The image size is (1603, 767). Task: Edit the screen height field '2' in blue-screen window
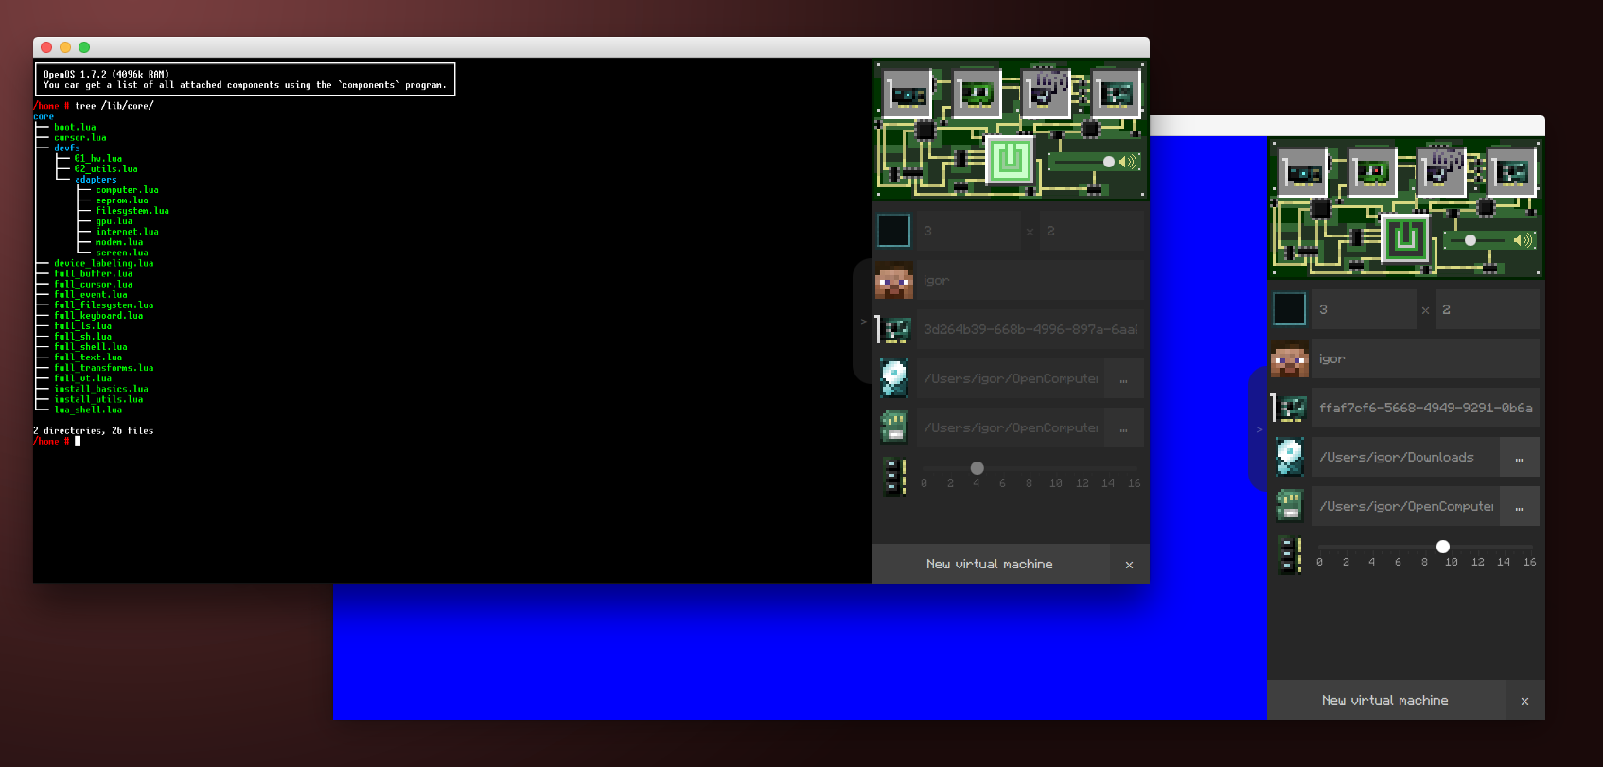pos(1487,309)
